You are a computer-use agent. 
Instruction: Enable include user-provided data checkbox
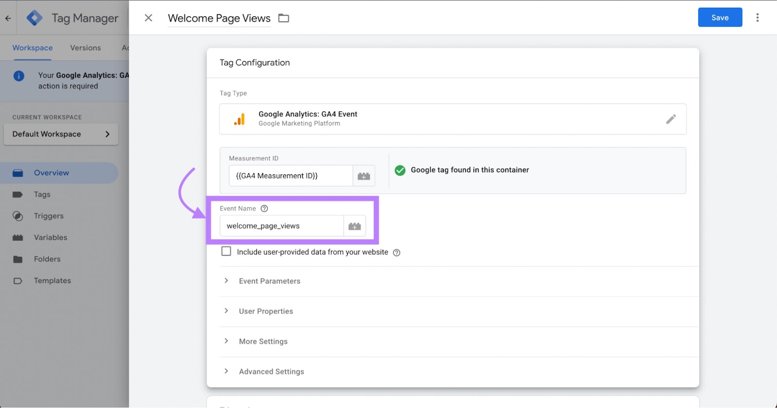tap(226, 251)
